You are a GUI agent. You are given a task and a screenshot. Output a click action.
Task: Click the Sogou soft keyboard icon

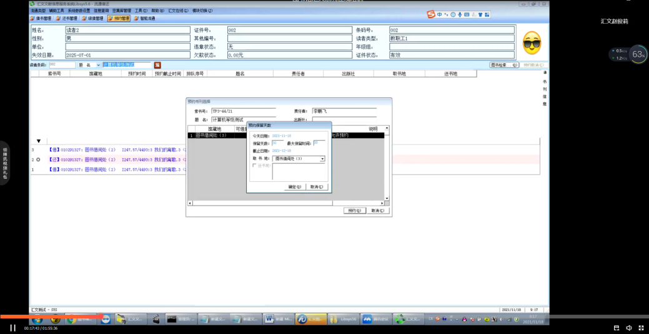click(x=467, y=14)
